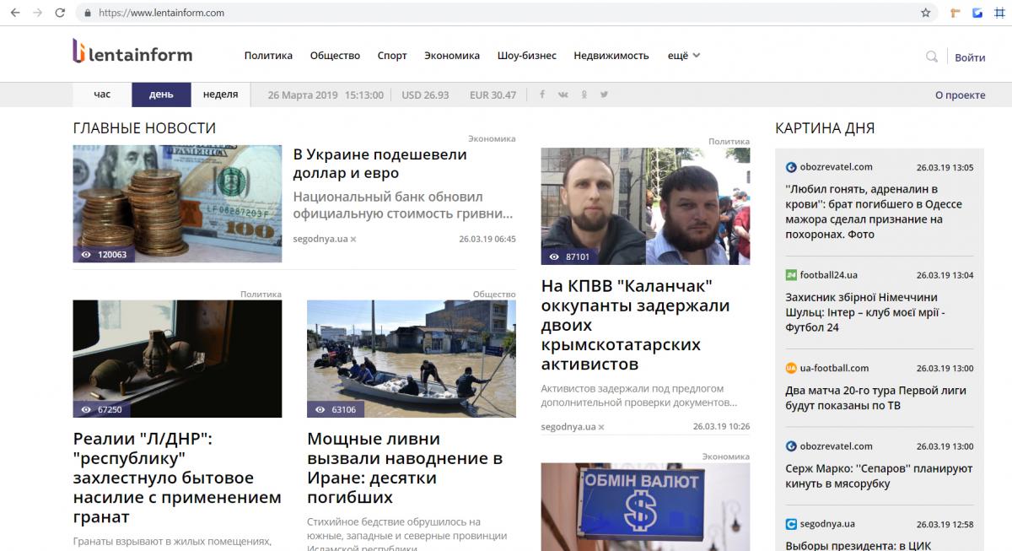
Task: Switch news period to неделя
Action: click(x=220, y=95)
